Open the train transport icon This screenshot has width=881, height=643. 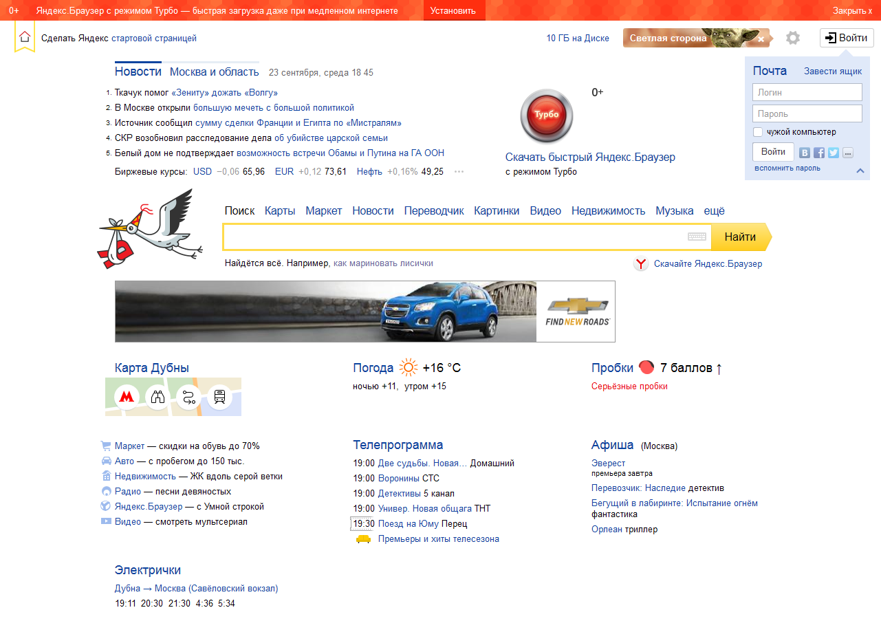[x=219, y=397]
